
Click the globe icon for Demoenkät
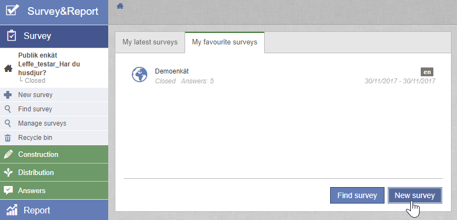(x=140, y=75)
